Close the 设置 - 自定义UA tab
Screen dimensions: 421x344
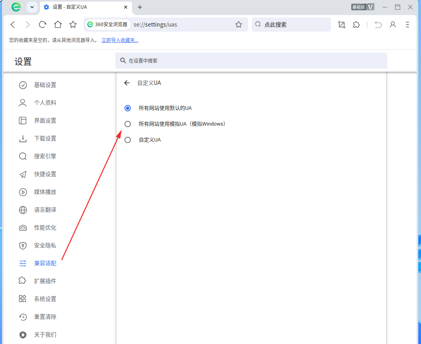[126, 7]
